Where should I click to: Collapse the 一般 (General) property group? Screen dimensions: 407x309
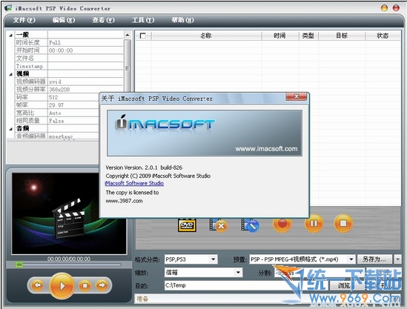10,35
